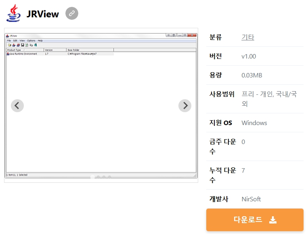Select the last carousel indicator dot
The width and height of the screenshot is (308, 234).
click(x=109, y=177)
